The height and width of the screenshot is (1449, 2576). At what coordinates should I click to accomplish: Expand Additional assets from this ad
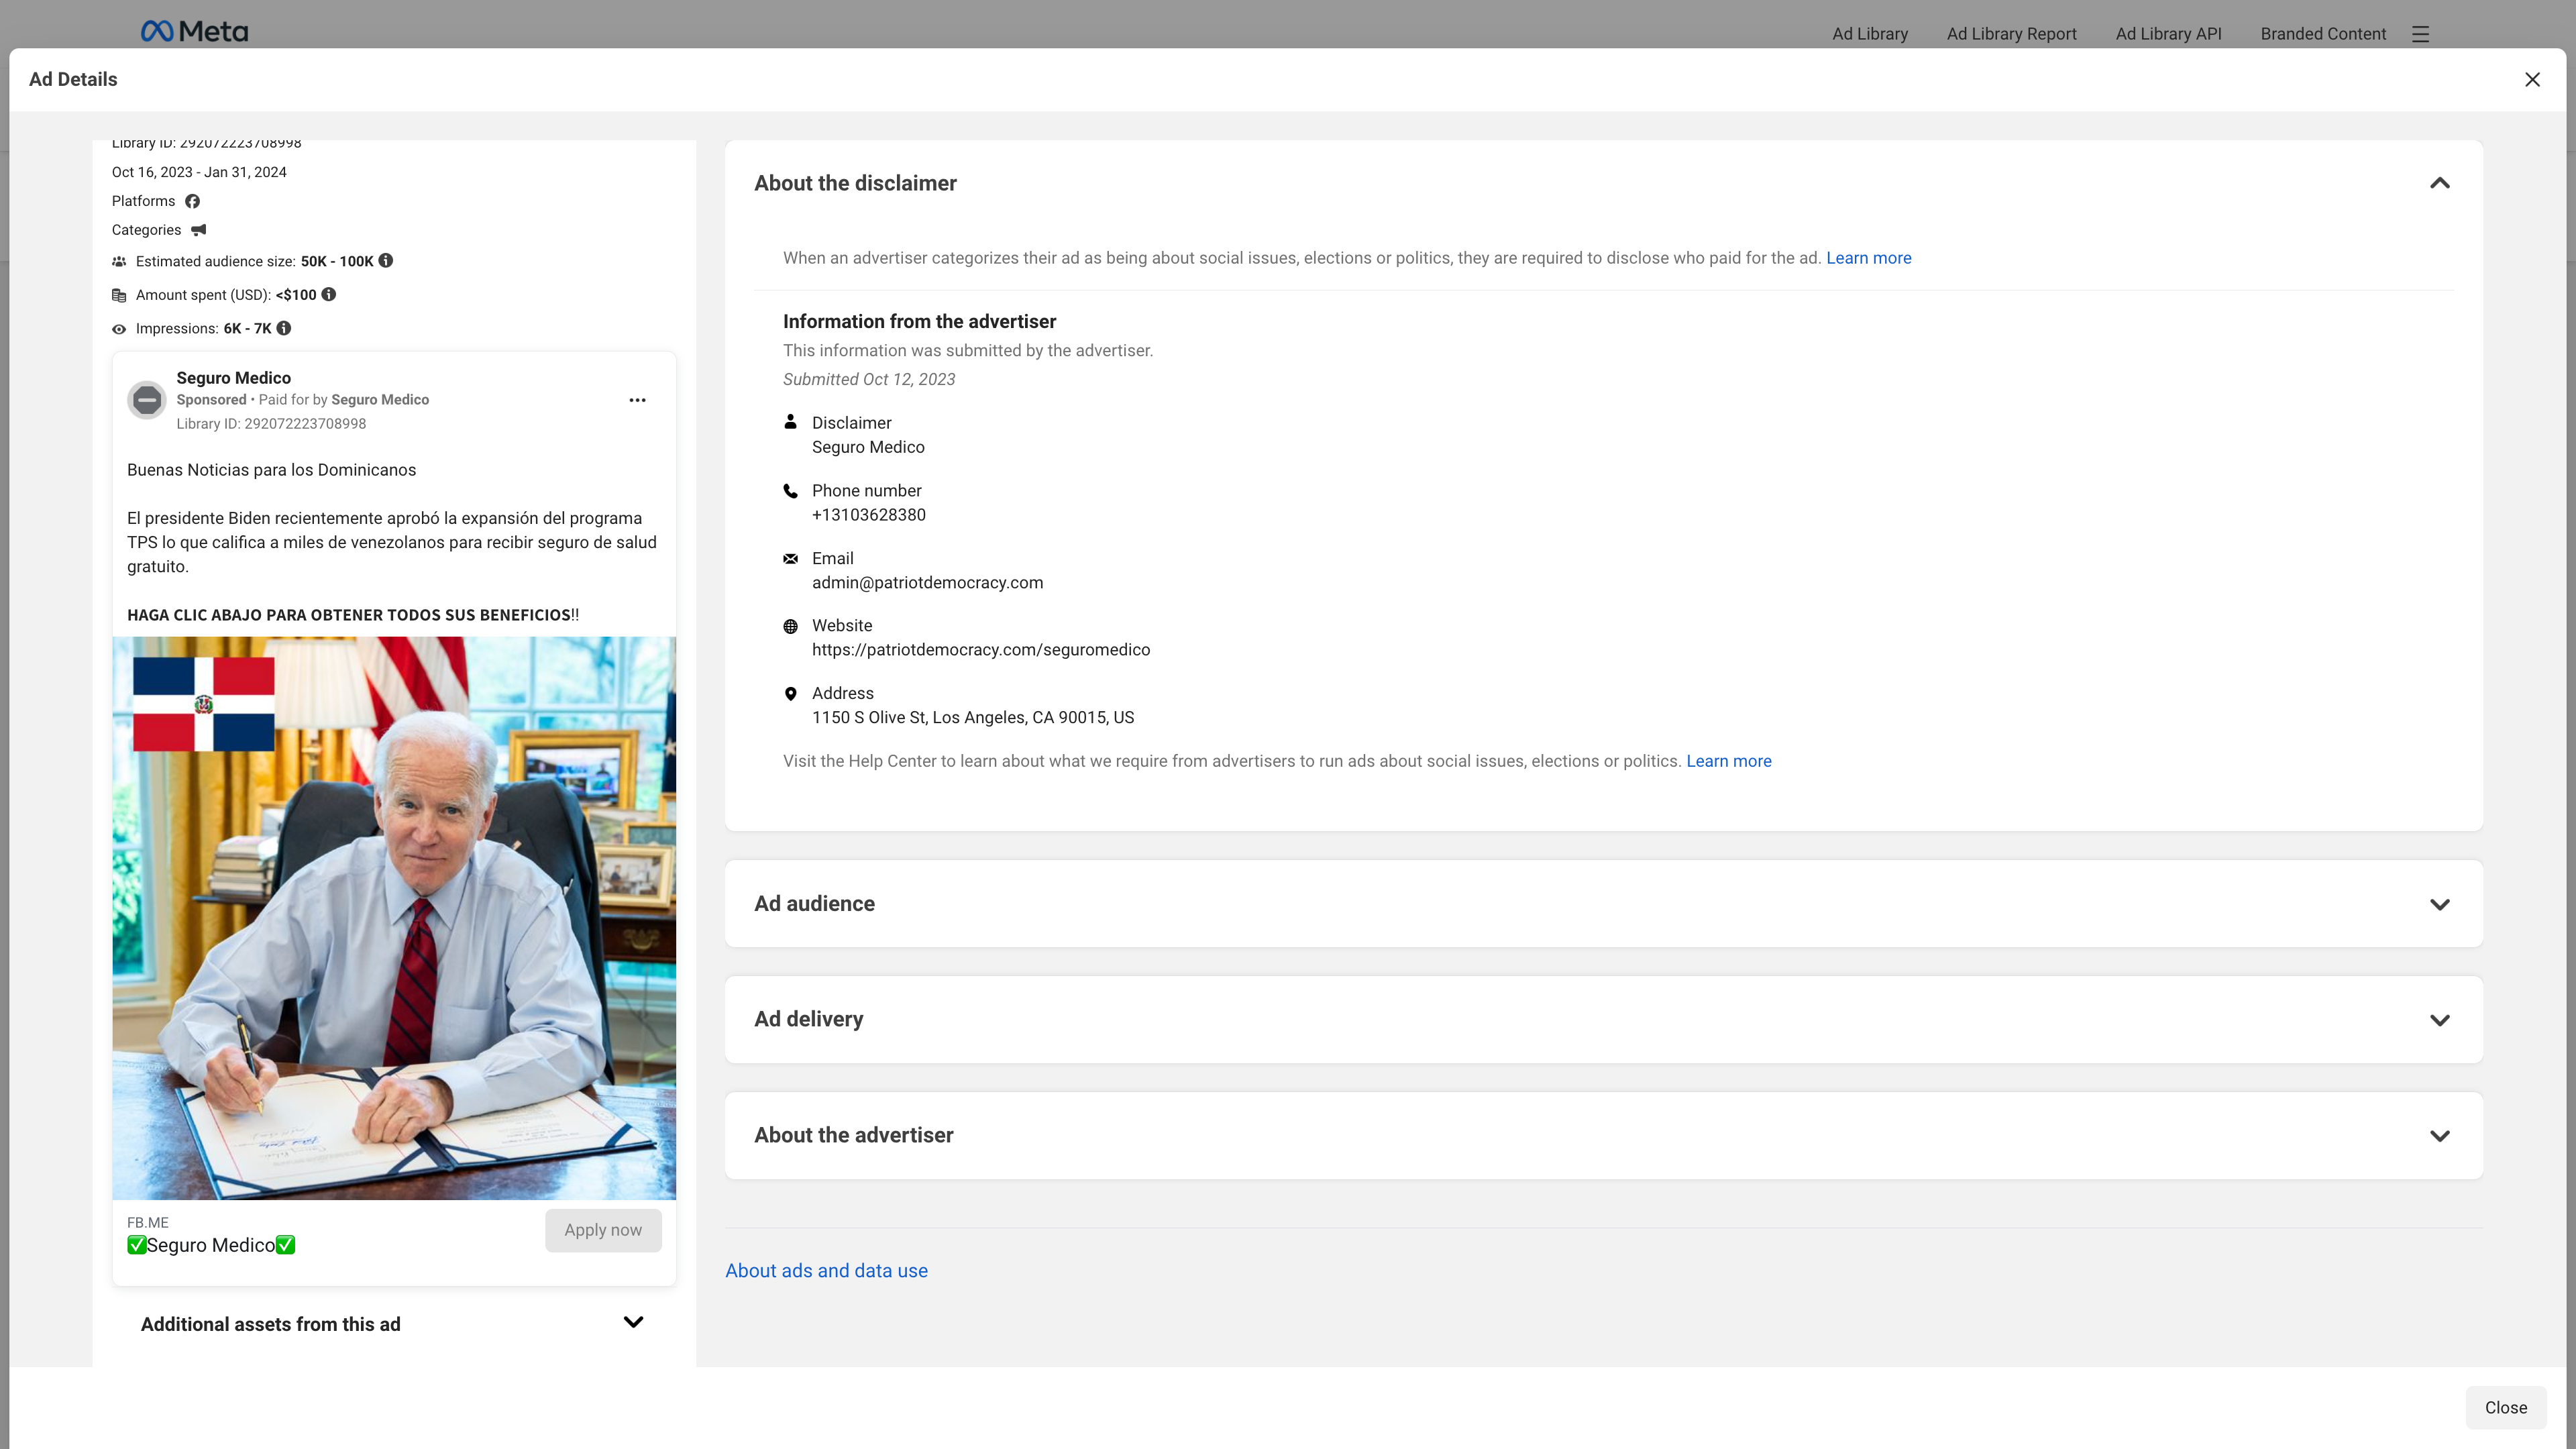633,1323
